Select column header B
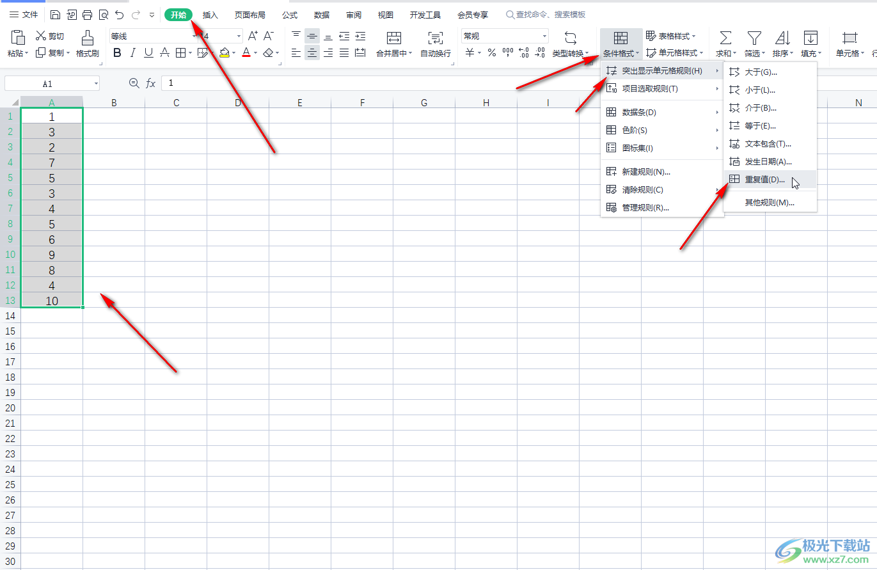Image resolution: width=877 pixels, height=570 pixels. pos(114,102)
